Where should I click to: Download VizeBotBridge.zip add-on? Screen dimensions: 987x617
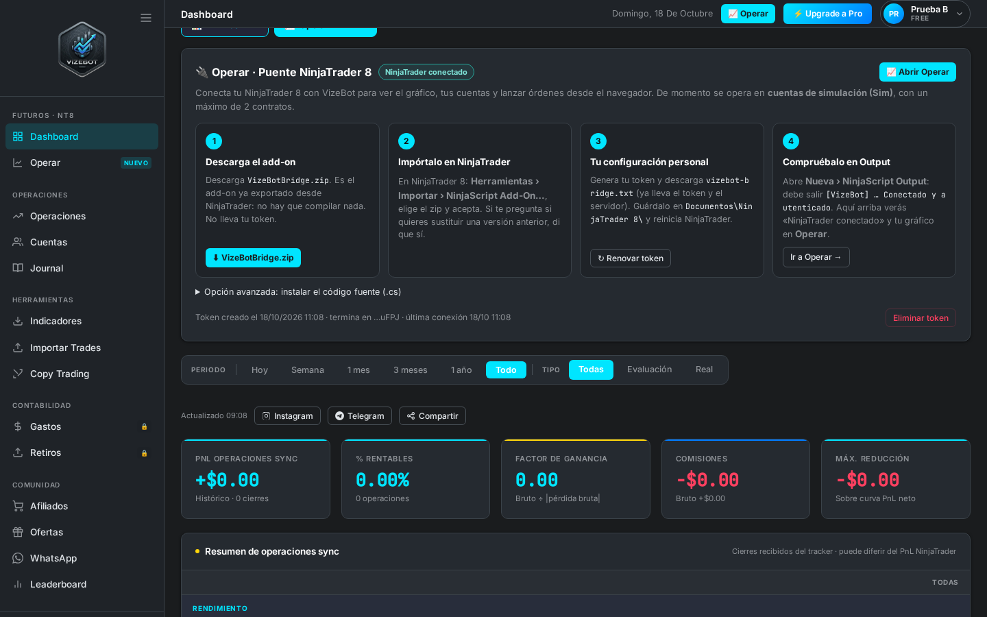253,258
